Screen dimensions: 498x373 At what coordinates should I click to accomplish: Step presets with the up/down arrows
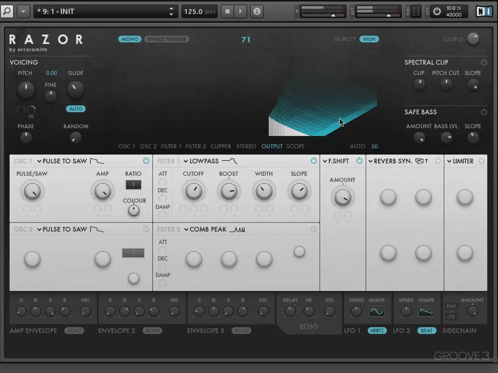click(x=172, y=12)
